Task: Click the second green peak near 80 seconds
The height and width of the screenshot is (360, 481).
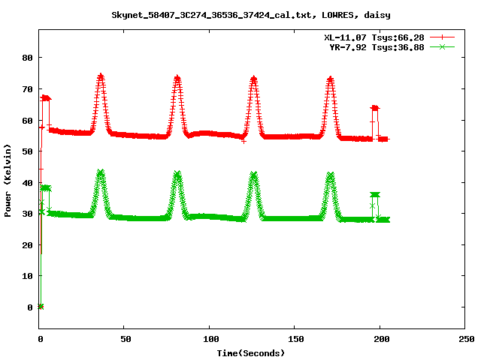Action: coord(177,175)
